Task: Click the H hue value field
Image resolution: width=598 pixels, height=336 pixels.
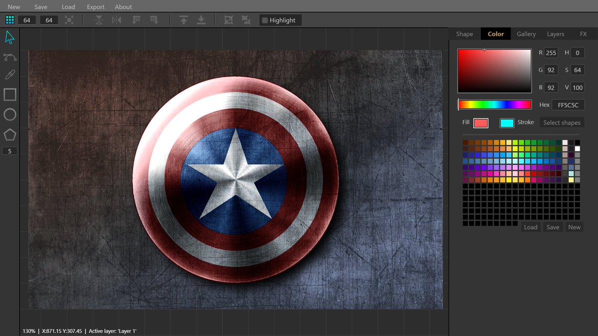Action: click(578, 53)
